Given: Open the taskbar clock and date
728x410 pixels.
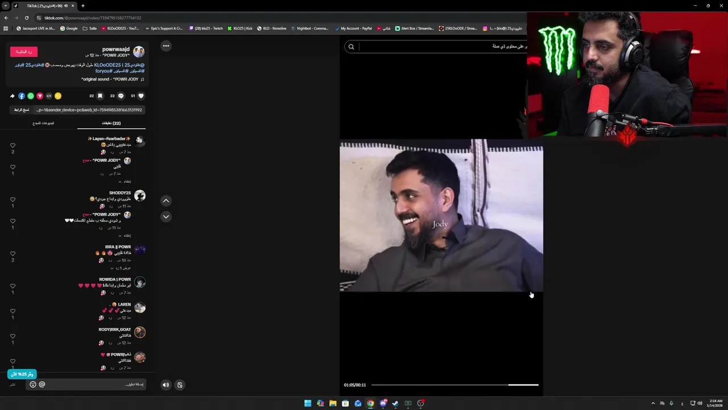Looking at the screenshot, I should [716, 403].
